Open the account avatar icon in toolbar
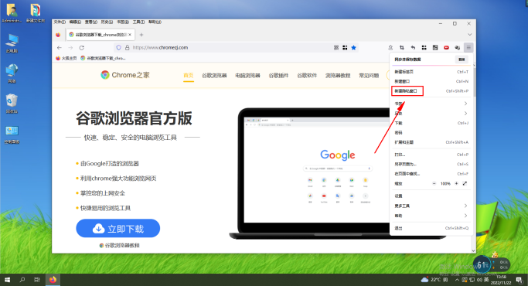The height and width of the screenshot is (286, 528). click(x=390, y=48)
